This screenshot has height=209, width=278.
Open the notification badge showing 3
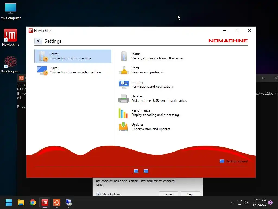pos(270,202)
